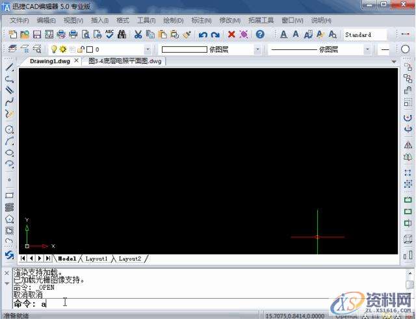Screen dimensions: 416x319
Task: Toggle the layer lock padlock icon
Action: tap(80, 49)
